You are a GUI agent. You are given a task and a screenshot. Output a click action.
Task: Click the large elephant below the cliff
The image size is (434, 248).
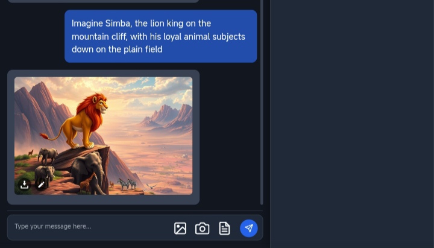[x=89, y=173]
